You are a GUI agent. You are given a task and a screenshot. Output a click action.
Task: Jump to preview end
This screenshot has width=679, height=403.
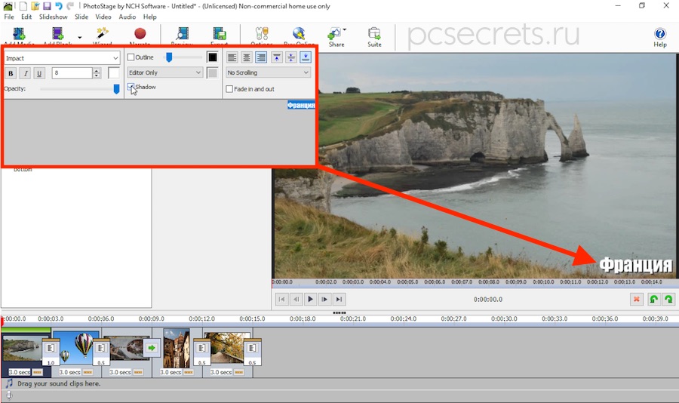pyautogui.click(x=339, y=299)
